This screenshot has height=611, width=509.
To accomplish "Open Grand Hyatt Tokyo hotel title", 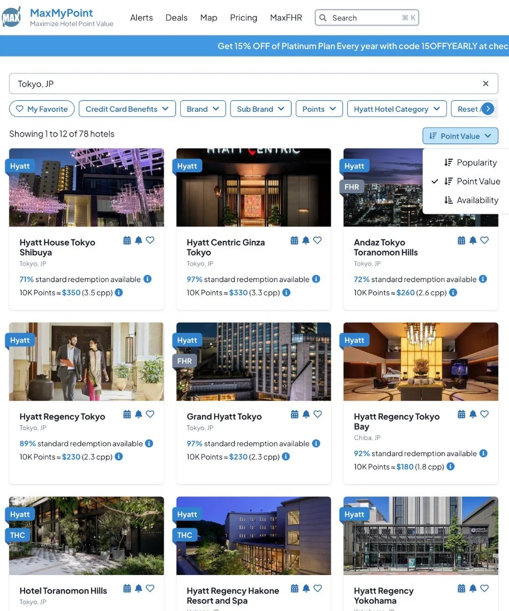I will (x=224, y=416).
